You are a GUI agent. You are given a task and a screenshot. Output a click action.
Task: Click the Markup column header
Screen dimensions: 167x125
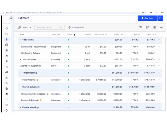[137, 34]
